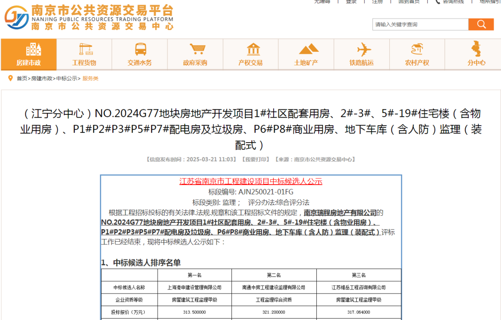
Task: Click the breadcrumb location pin icon
Action: click(10, 78)
